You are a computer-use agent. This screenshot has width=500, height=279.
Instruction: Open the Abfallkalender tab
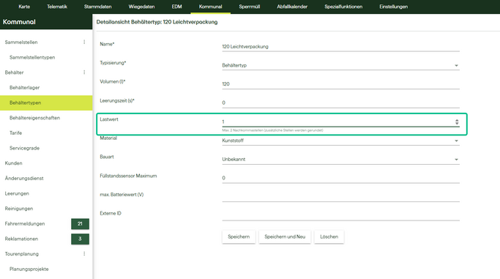[292, 7]
